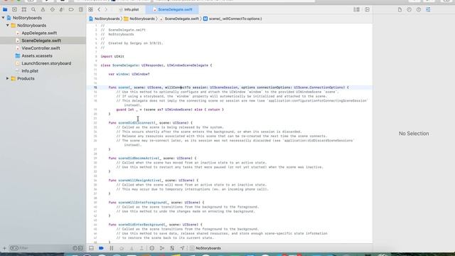Add a new file with plus button
This screenshot has width=455, height=256.
4,248
